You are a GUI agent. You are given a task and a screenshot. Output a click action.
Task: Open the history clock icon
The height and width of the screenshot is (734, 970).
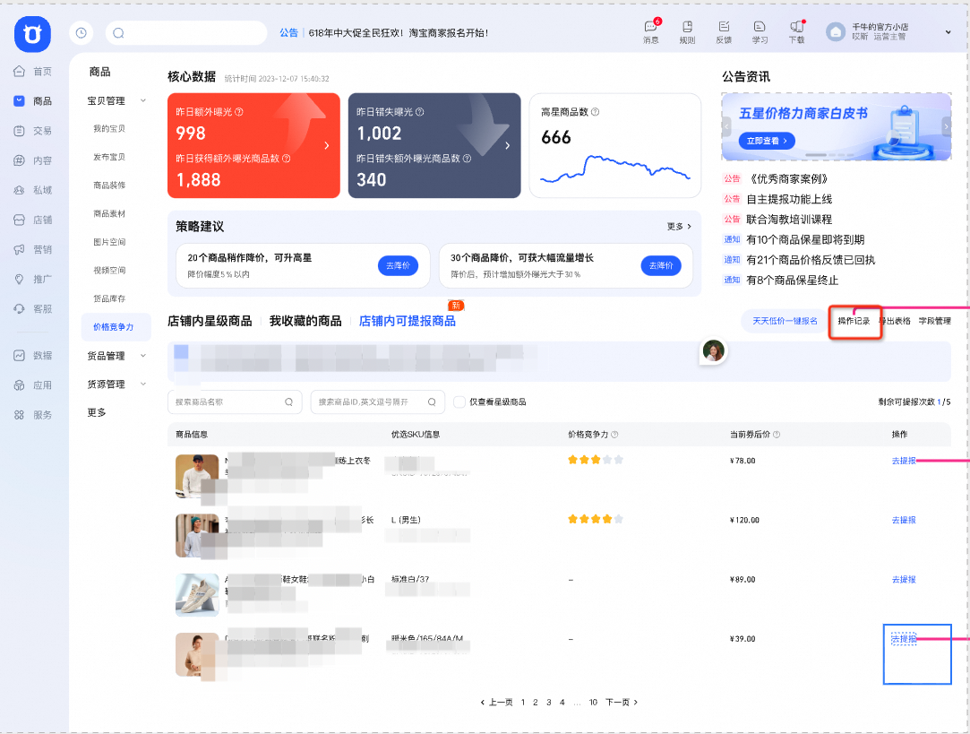(x=81, y=33)
